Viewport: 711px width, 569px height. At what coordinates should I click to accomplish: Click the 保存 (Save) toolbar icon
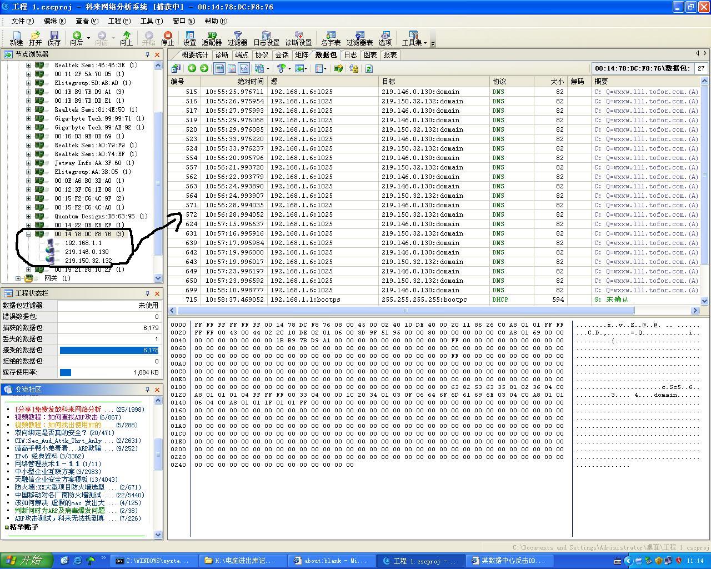54,38
